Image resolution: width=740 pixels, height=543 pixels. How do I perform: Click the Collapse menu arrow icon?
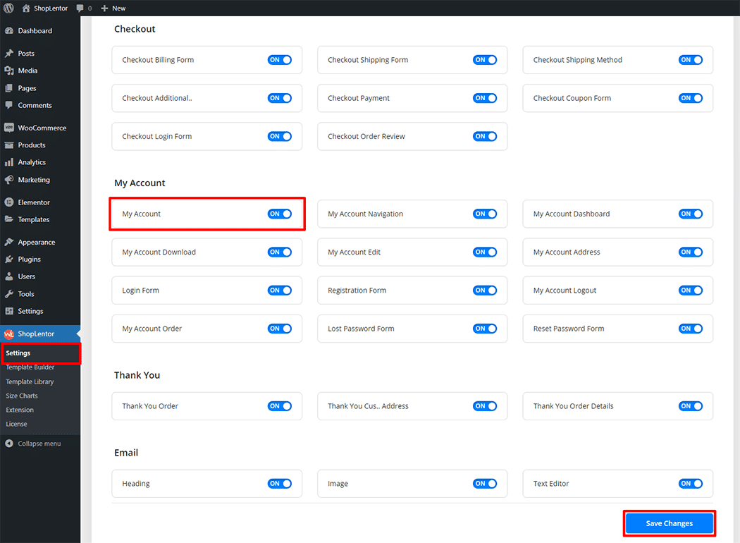click(x=9, y=444)
